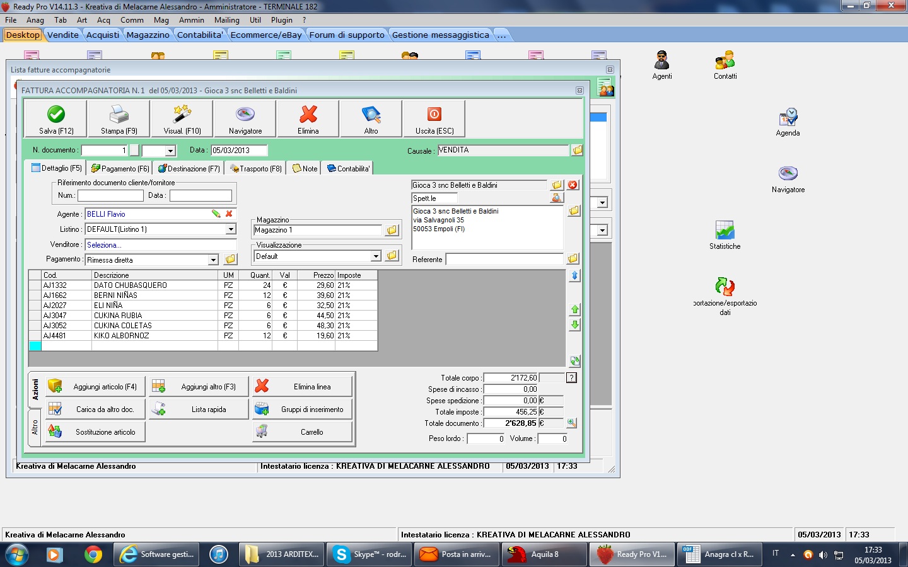Delete invoice using Elimina red X
Viewport: 908px width, 567px height.
(x=308, y=118)
